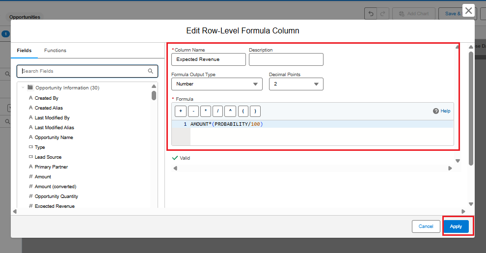
Task: Insert the caret exponent operator
Action: click(231, 111)
